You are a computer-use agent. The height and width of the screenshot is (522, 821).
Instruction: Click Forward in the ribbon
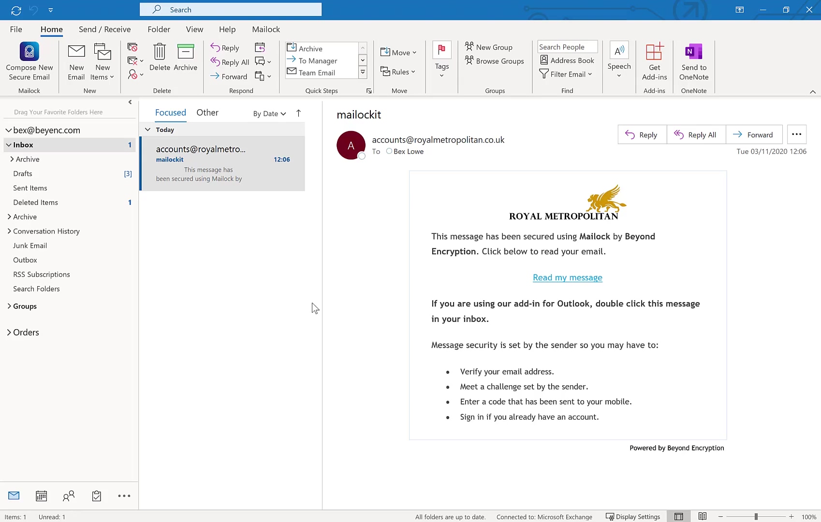click(x=229, y=76)
